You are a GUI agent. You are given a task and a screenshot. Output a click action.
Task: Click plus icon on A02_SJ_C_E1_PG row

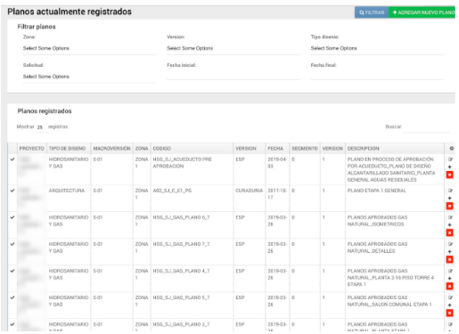450,198
